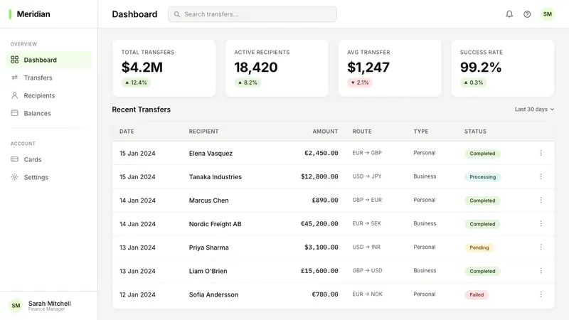Open Recipients in sidebar
This screenshot has height=320, width=569.
coord(48,95)
